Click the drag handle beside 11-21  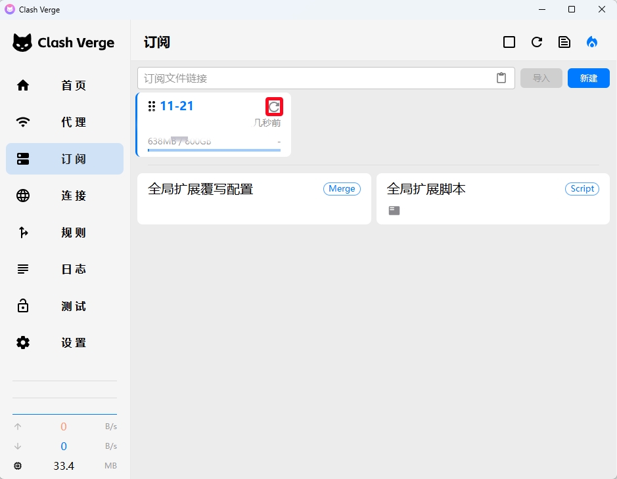tap(152, 106)
